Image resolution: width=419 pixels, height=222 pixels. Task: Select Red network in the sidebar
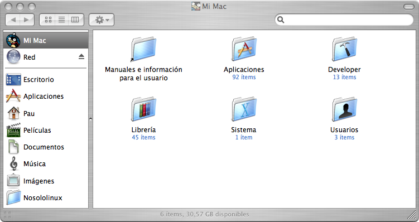[x=46, y=57]
